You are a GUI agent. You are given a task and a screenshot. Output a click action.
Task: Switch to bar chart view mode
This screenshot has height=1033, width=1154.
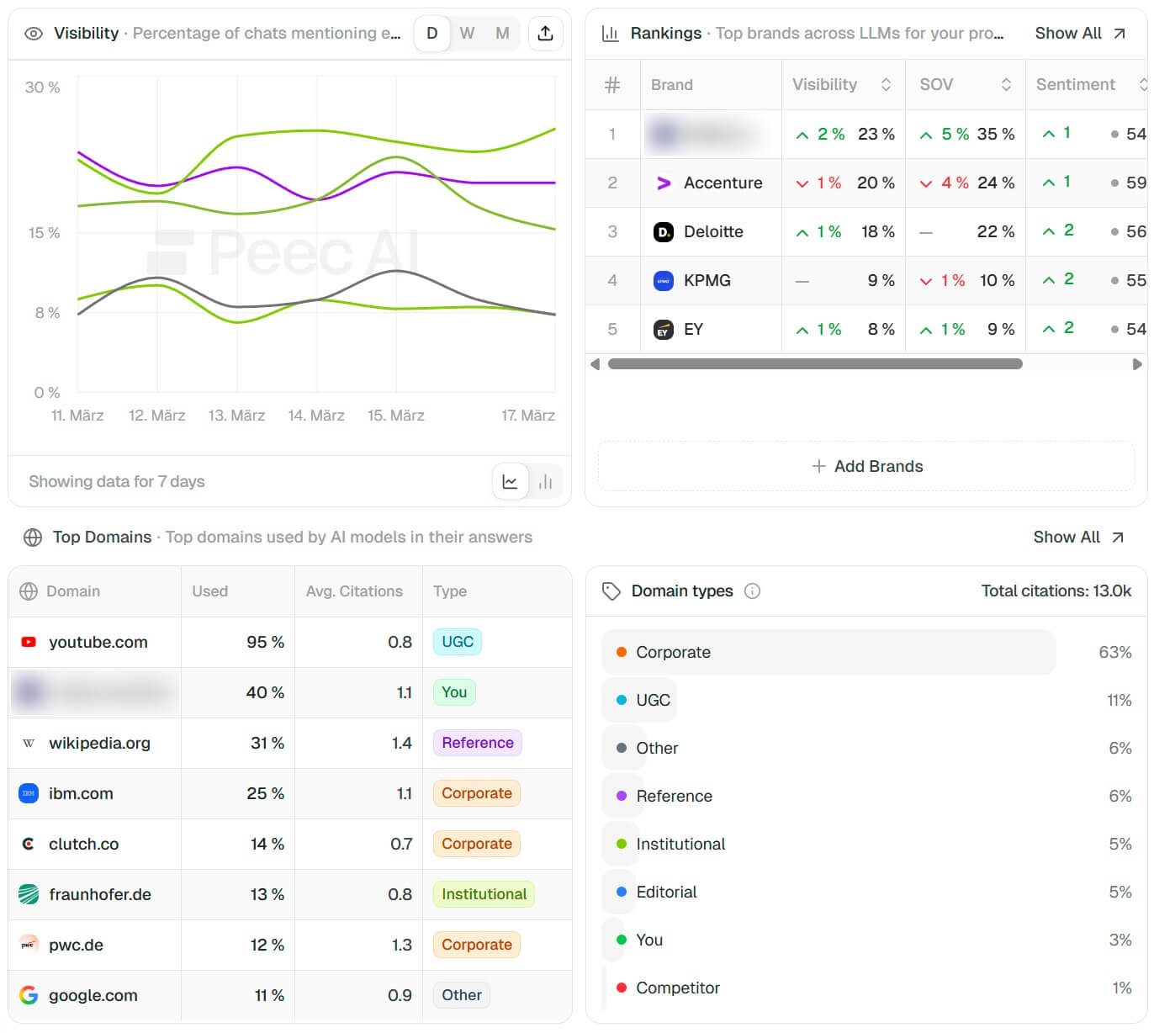coord(545,481)
